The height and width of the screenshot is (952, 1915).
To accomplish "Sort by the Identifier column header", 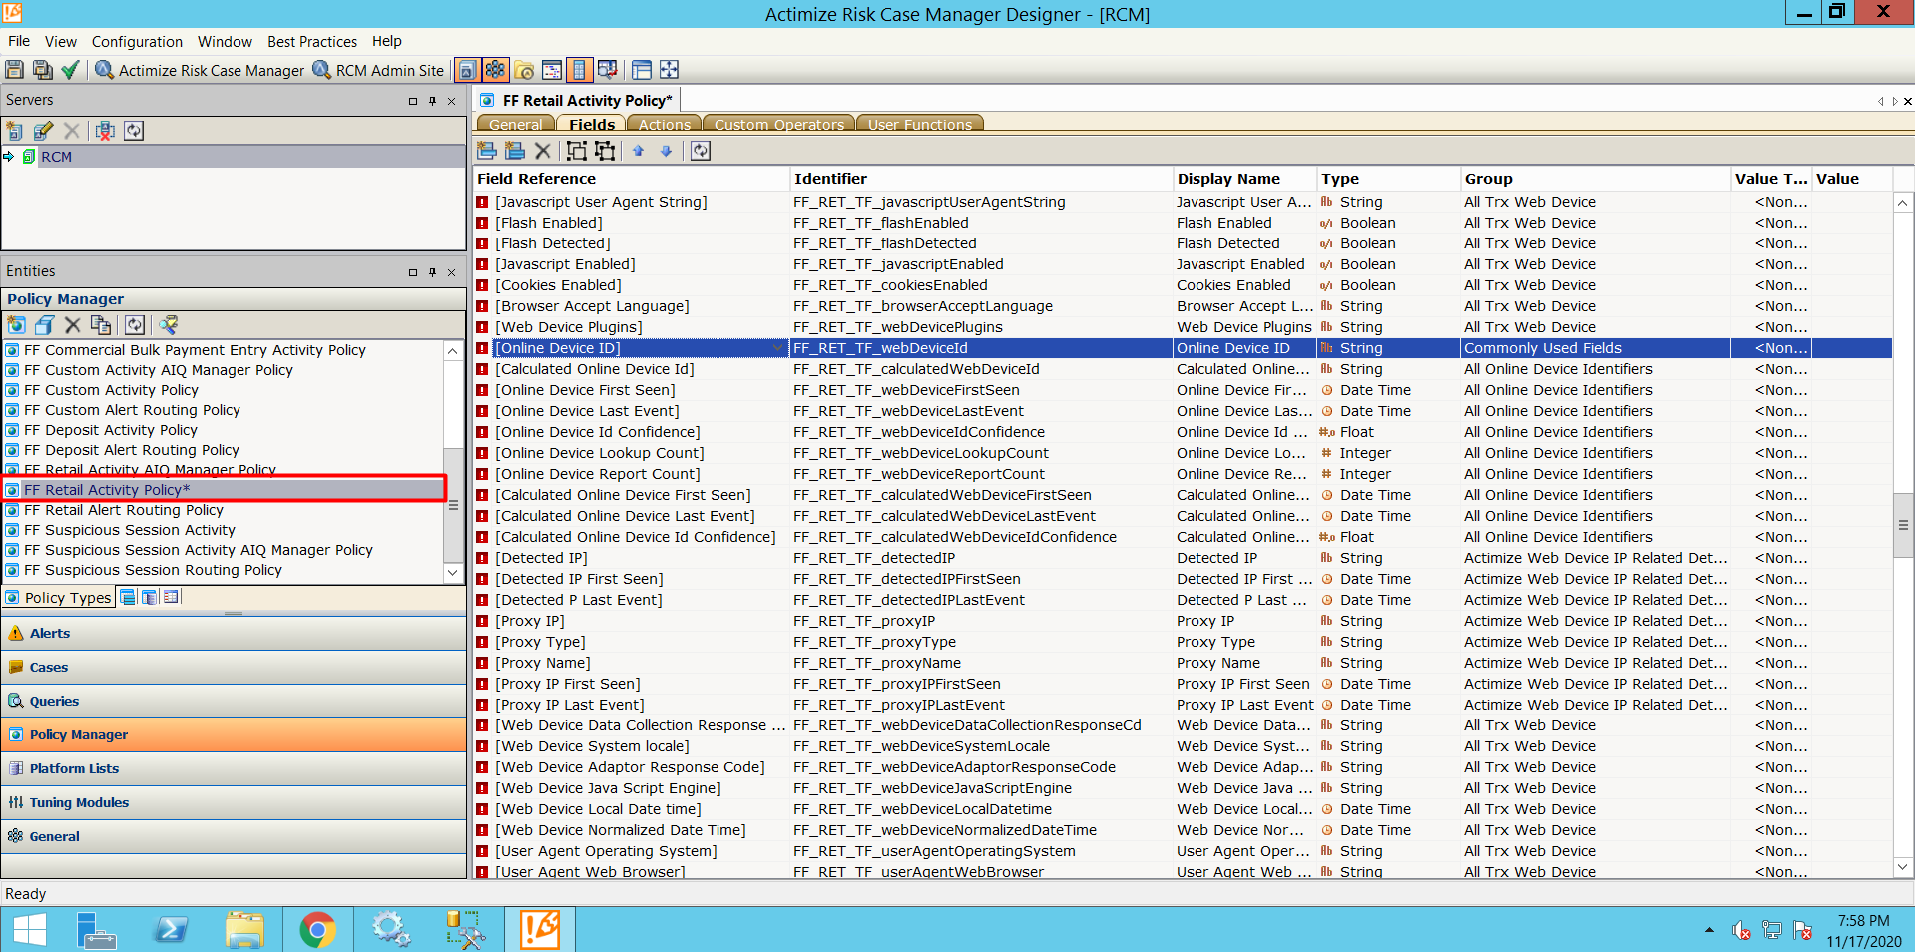I will 981,179.
